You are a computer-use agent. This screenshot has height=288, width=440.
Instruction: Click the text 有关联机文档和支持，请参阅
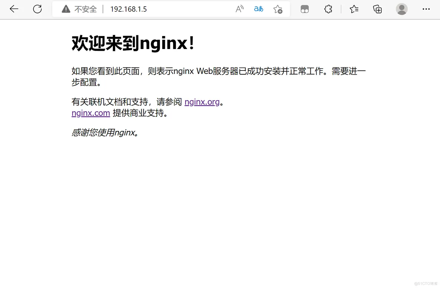(x=127, y=102)
